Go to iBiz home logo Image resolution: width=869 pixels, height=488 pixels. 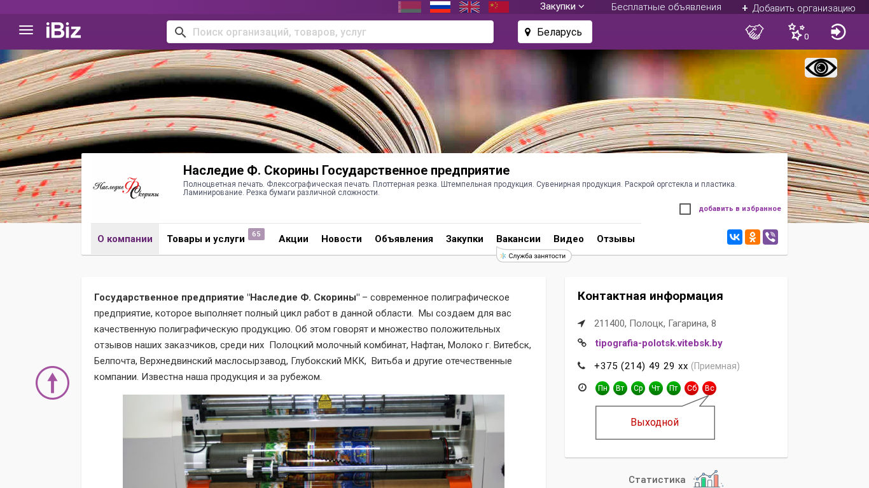tap(64, 30)
